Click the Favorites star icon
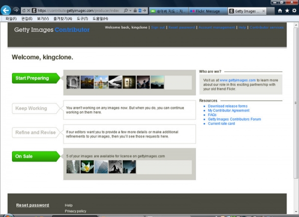Screen dimensions: 299x217 click(287, 10)
